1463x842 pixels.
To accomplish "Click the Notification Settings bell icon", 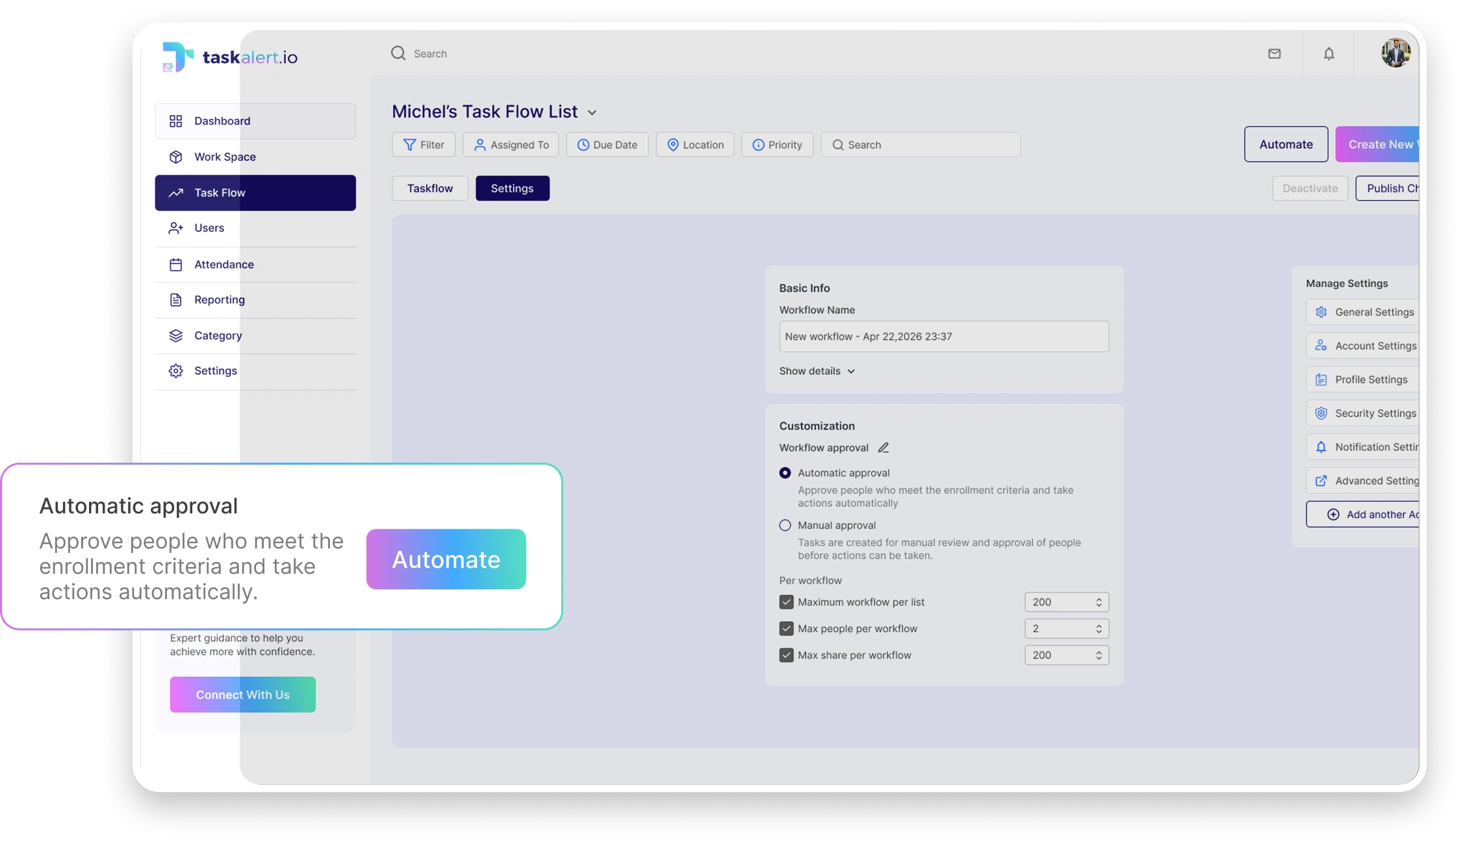I will click(x=1321, y=447).
